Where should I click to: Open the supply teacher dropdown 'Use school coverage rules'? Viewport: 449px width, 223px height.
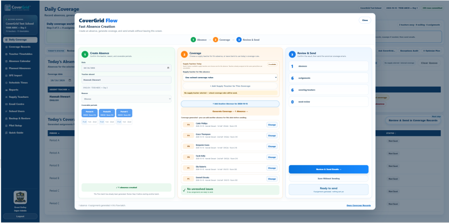(x=230, y=78)
